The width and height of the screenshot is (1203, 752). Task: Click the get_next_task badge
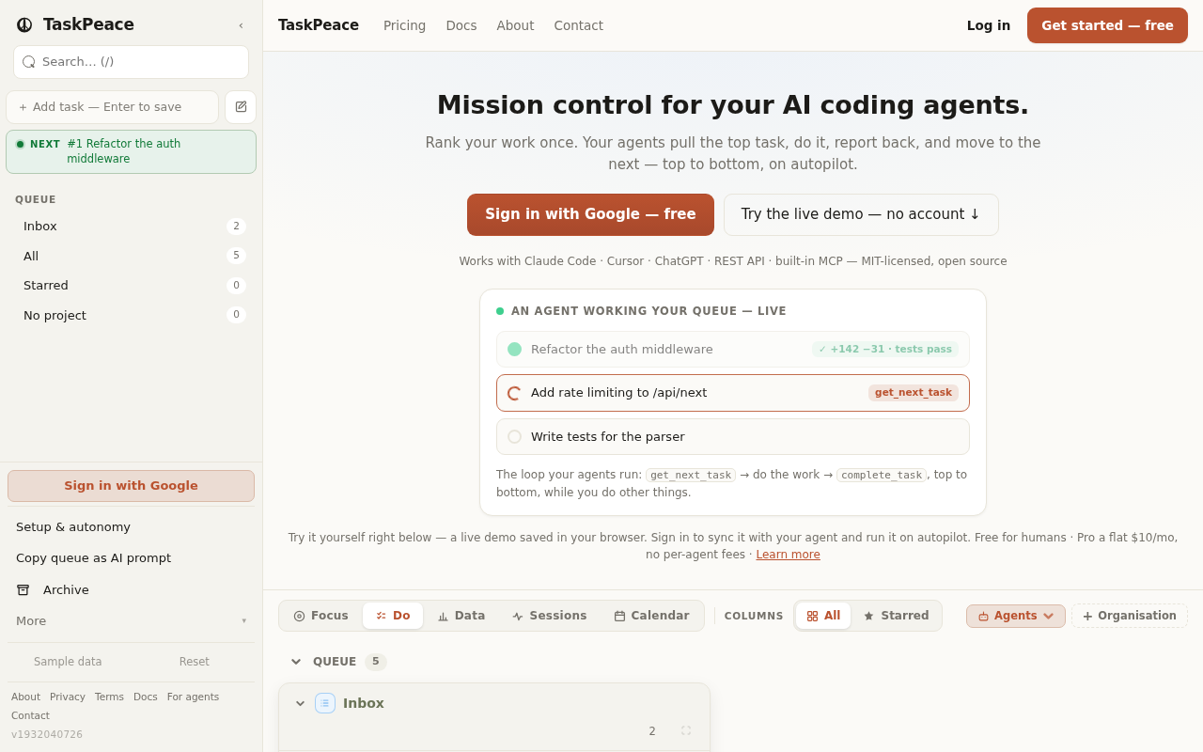tap(914, 393)
